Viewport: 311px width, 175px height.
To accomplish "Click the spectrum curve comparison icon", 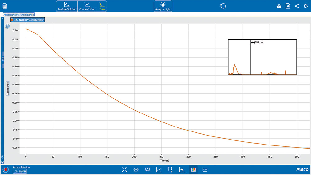I will click(x=182, y=170).
